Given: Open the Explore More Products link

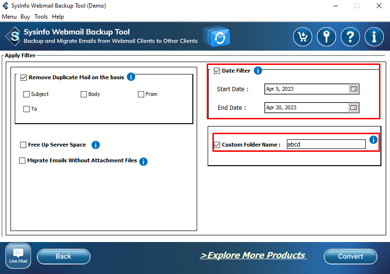Looking at the screenshot, I should (253, 255).
